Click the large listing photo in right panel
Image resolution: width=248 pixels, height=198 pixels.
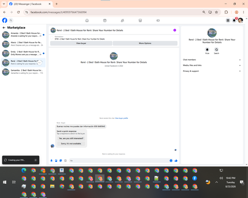pos(212,33)
